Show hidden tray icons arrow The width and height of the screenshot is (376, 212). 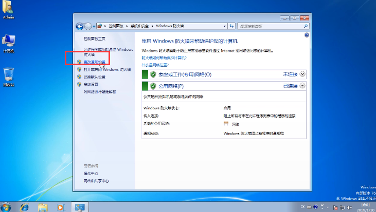328,208
